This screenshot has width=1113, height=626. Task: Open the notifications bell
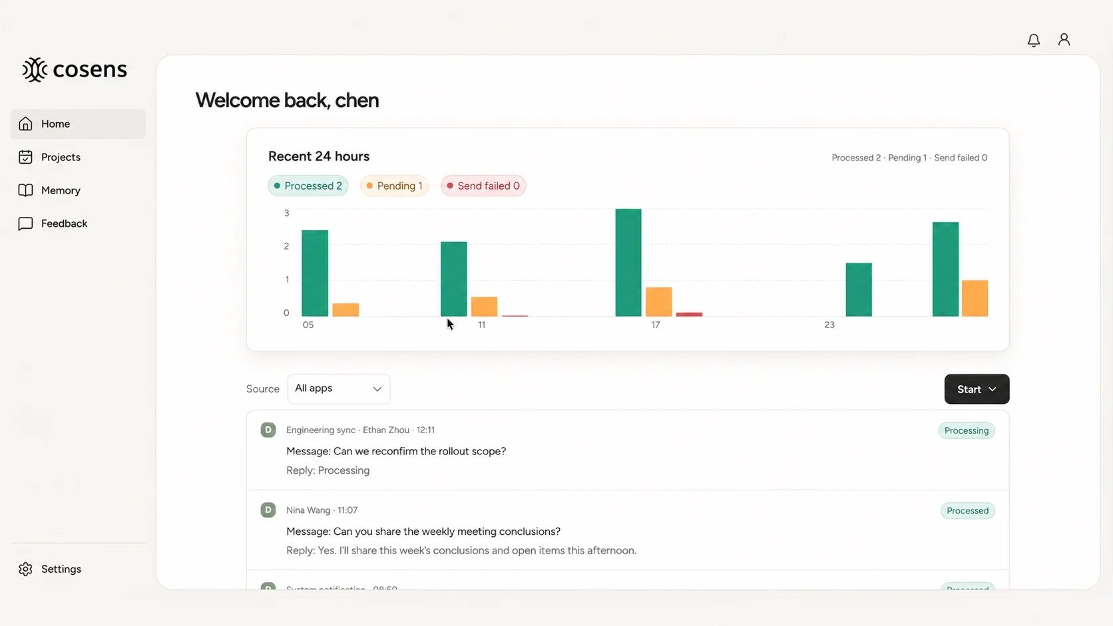click(1033, 40)
